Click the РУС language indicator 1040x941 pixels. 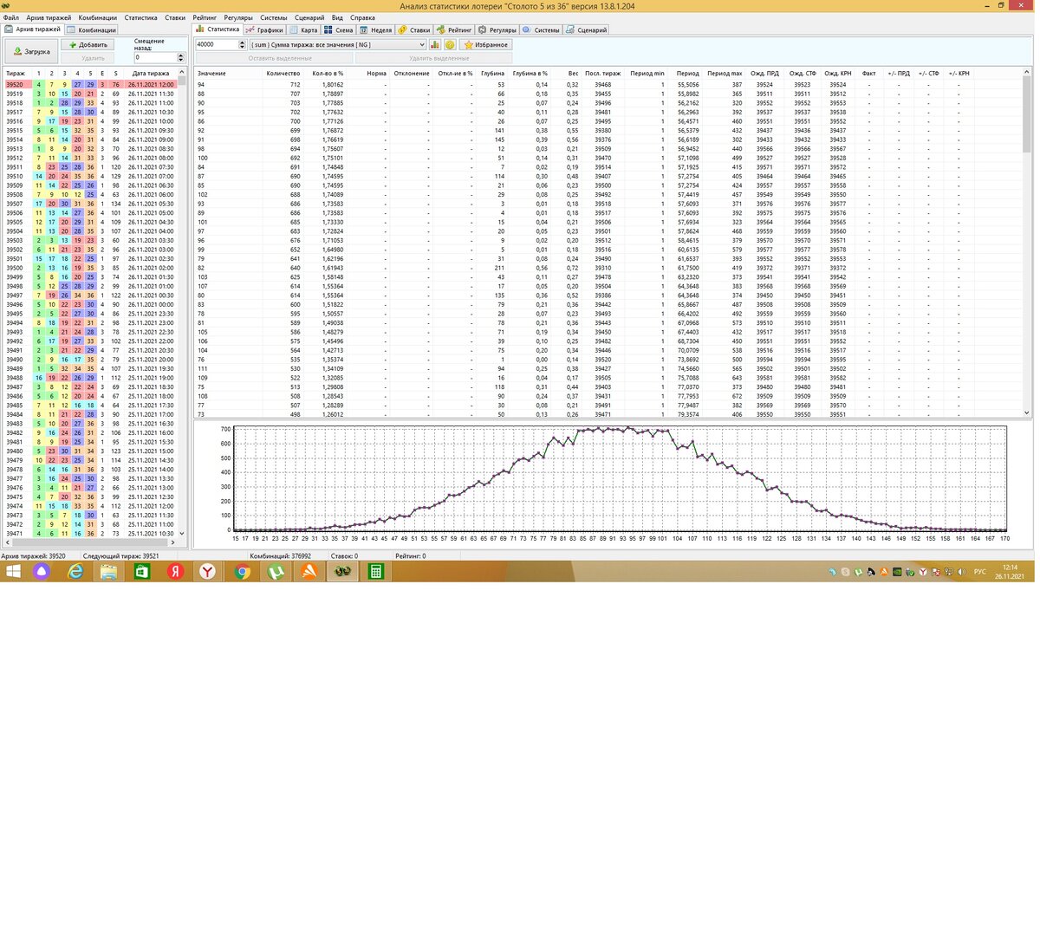coord(980,572)
